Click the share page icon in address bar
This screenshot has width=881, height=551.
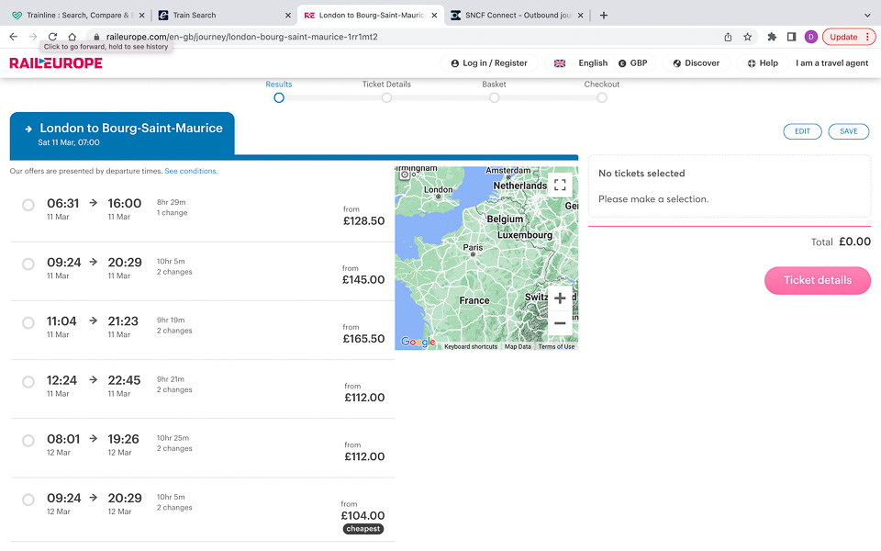point(728,37)
